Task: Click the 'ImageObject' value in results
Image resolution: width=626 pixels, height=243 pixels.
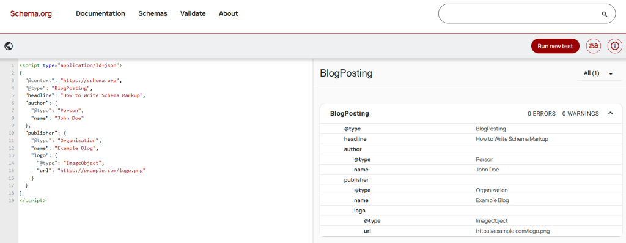Action: click(x=492, y=220)
